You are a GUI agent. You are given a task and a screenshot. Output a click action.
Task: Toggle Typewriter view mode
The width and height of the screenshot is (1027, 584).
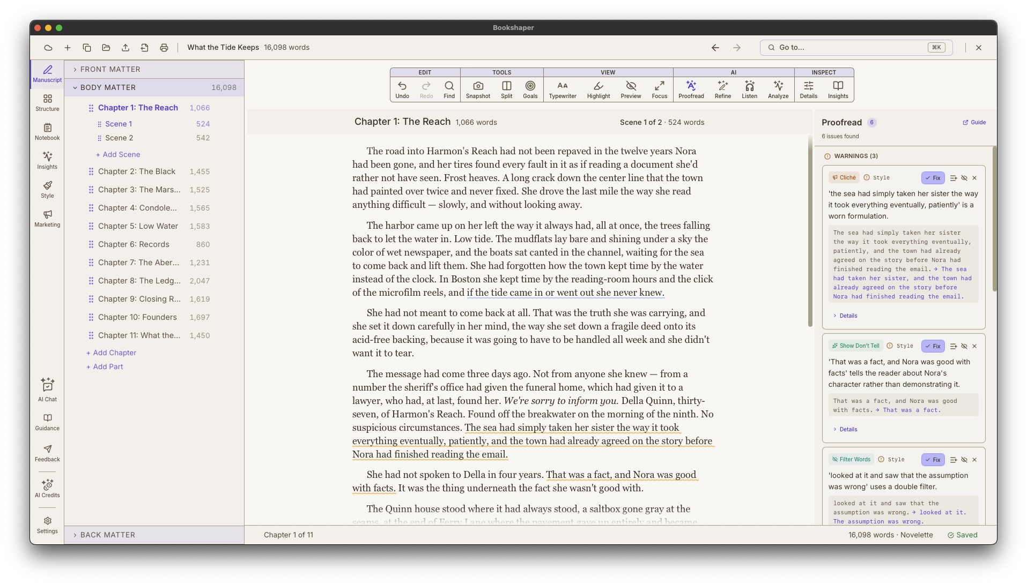[x=563, y=89]
